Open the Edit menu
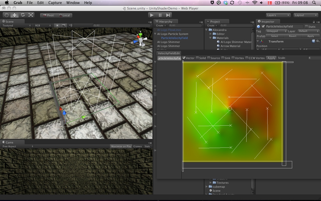The image size is (321, 201). coord(40,3)
